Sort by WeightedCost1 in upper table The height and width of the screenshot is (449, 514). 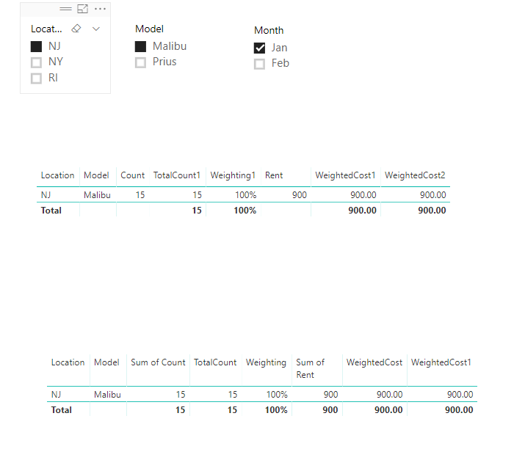(x=345, y=175)
